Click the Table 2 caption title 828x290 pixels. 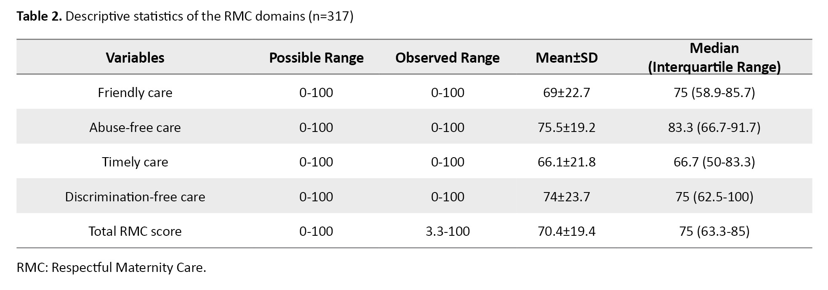185,16
